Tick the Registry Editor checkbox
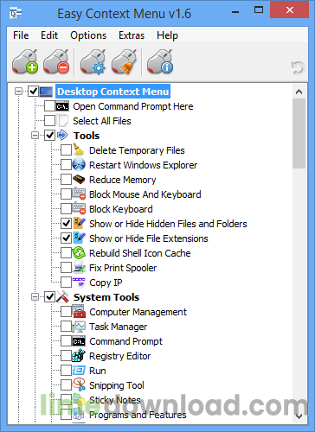The height and width of the screenshot is (432, 315). [x=66, y=356]
